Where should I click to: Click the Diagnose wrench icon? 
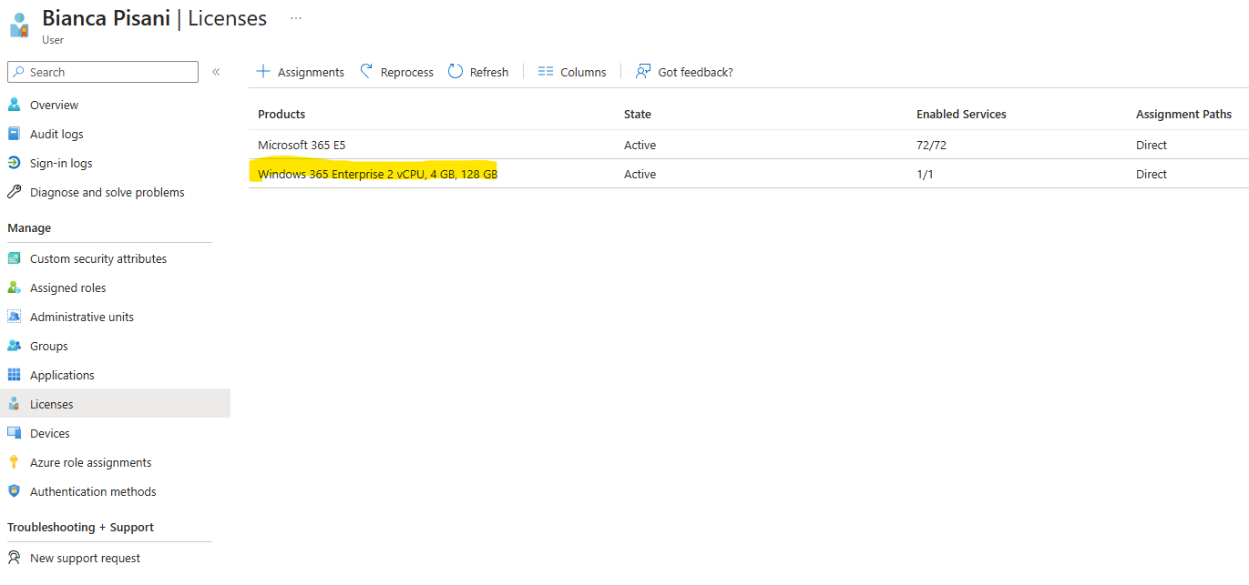[14, 192]
